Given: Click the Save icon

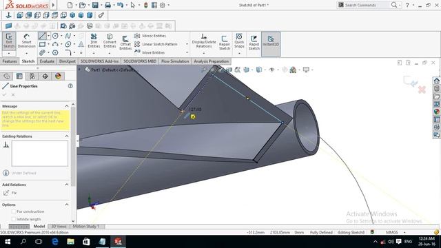Looking at the screenshot, I should click(x=95, y=5).
